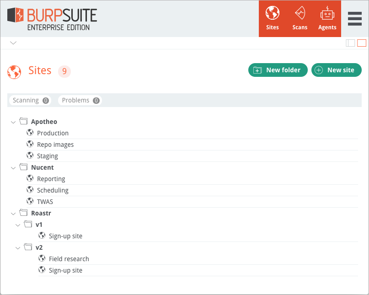The width and height of the screenshot is (369, 295).
Task: Open the Scheduling site
Action: pos(53,190)
